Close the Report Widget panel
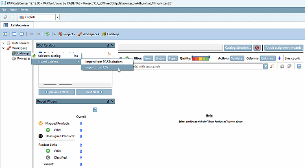 112,101
